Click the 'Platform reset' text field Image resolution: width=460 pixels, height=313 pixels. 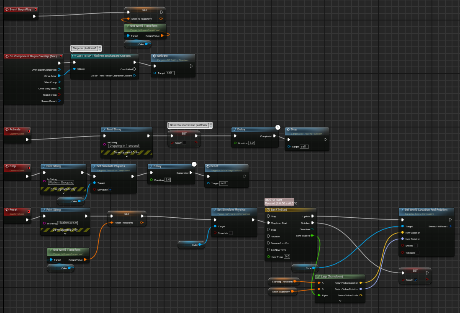coord(68,223)
